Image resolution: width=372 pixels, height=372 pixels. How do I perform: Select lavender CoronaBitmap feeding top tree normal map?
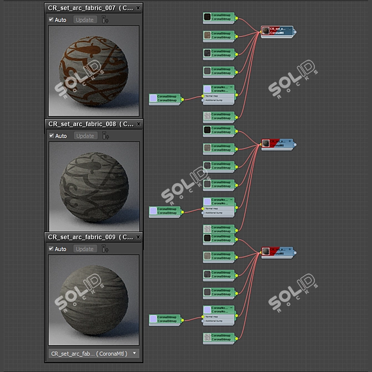165,98
